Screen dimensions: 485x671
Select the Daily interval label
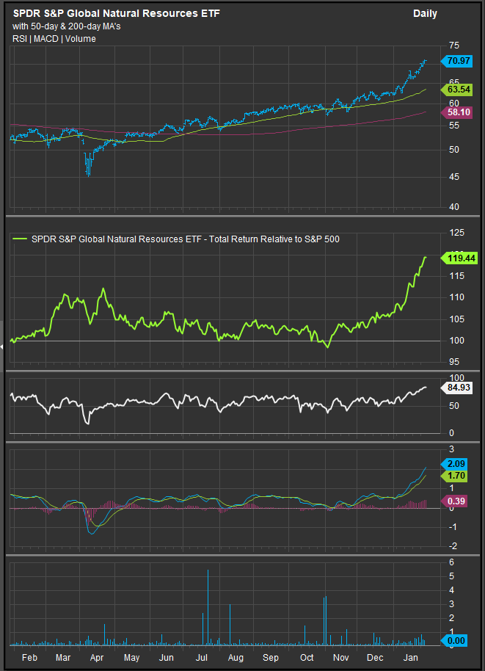coord(425,14)
